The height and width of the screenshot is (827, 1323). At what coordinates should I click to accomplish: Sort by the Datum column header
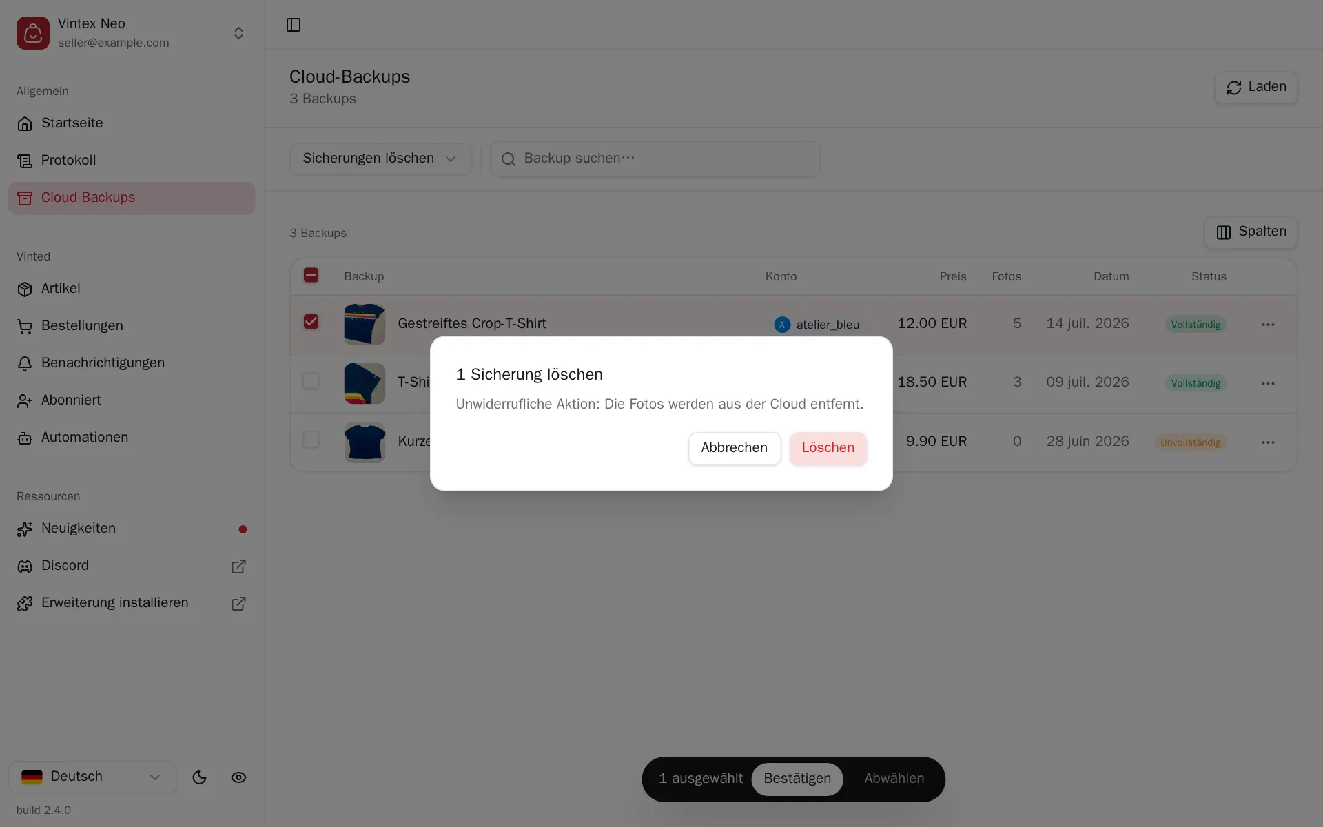(1111, 276)
